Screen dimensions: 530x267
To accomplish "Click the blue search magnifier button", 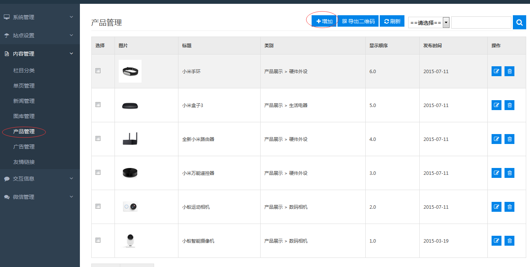I will [x=519, y=22].
